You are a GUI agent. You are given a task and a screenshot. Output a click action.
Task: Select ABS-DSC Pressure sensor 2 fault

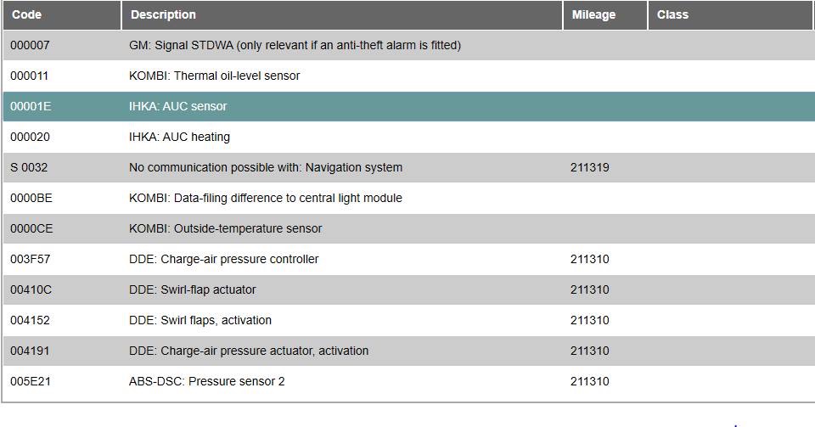pyautogui.click(x=409, y=381)
